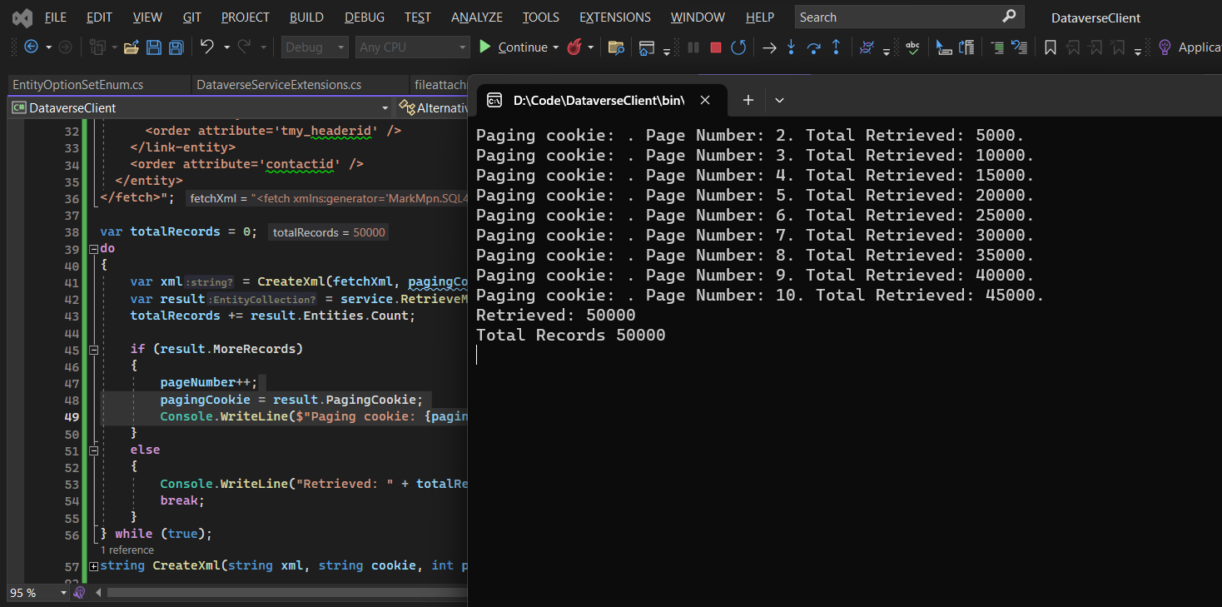Collapse the else block at line 51

93,450
